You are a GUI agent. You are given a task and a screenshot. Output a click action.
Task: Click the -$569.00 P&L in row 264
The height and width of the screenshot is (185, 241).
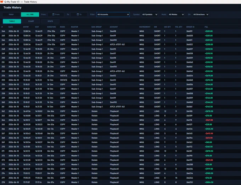(209, 120)
